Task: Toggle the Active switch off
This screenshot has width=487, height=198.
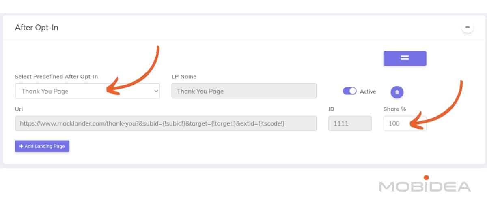Action: (349, 91)
